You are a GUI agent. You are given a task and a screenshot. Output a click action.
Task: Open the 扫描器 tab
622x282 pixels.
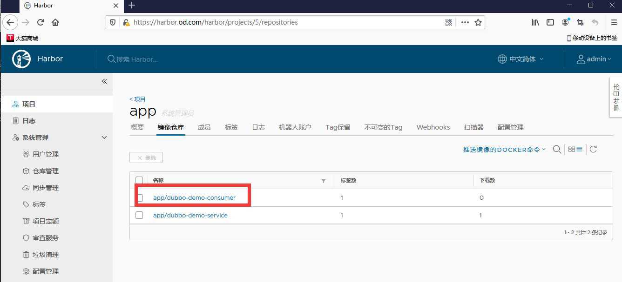click(474, 127)
